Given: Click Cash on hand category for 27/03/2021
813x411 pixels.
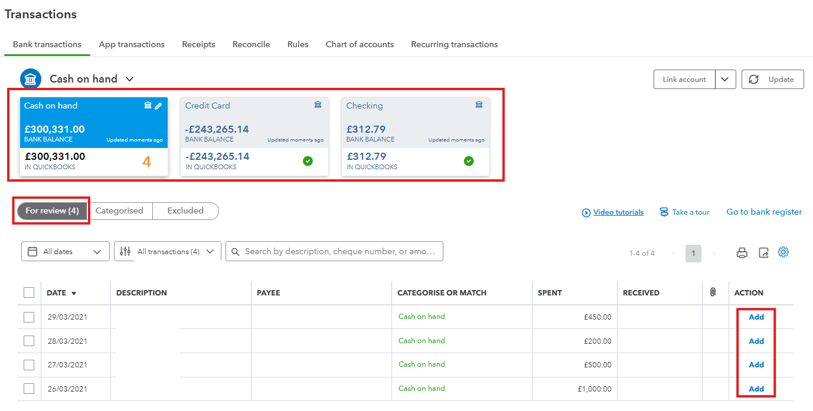Looking at the screenshot, I should [422, 364].
